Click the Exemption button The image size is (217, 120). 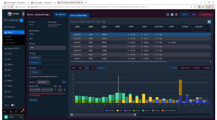point(35,58)
